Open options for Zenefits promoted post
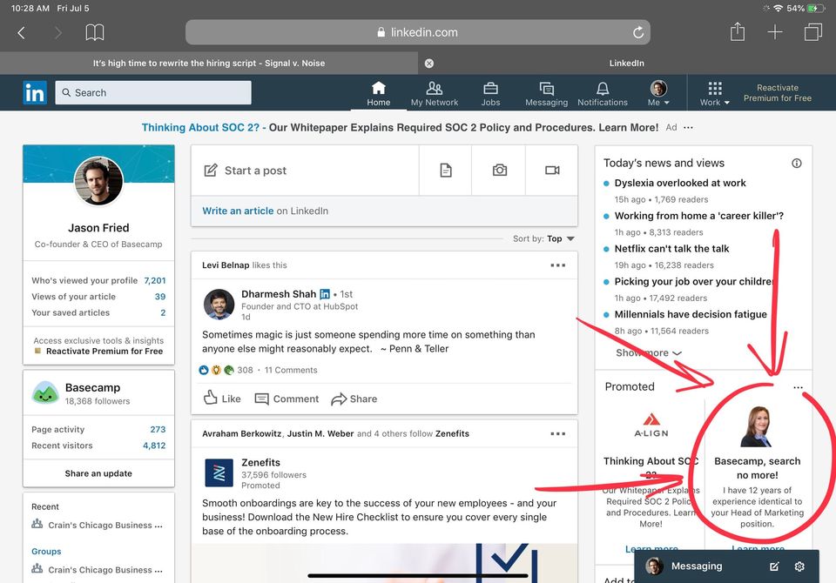This screenshot has height=583, width=836. click(557, 434)
